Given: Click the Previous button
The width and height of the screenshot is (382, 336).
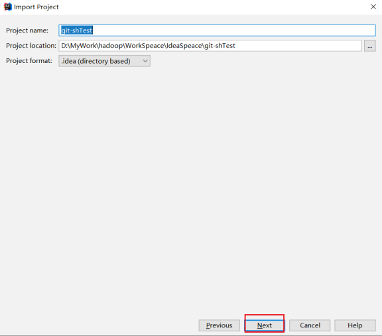Looking at the screenshot, I should click(x=219, y=325).
